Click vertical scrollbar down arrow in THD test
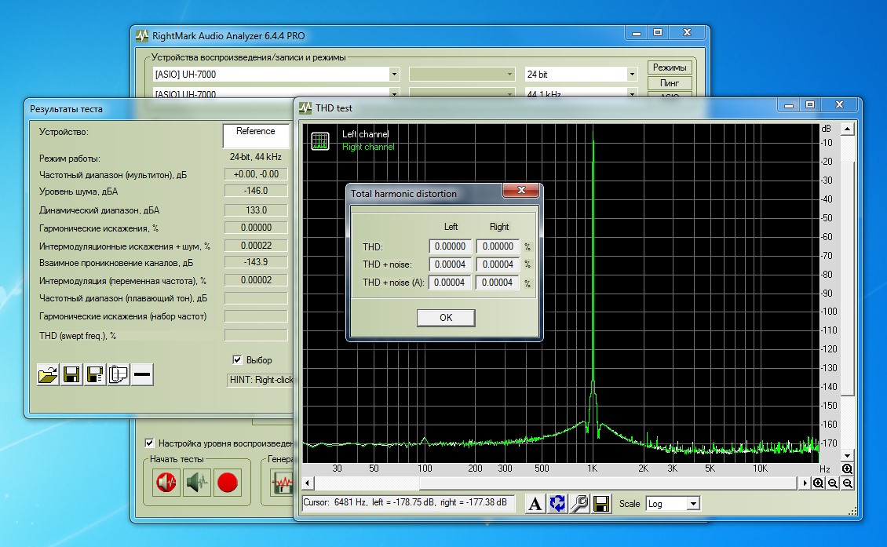The image size is (887, 547). click(x=847, y=455)
